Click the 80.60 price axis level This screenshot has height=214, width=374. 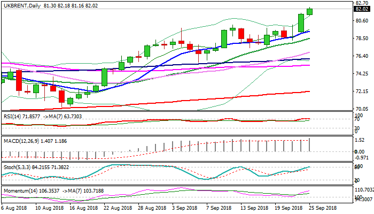click(363, 21)
